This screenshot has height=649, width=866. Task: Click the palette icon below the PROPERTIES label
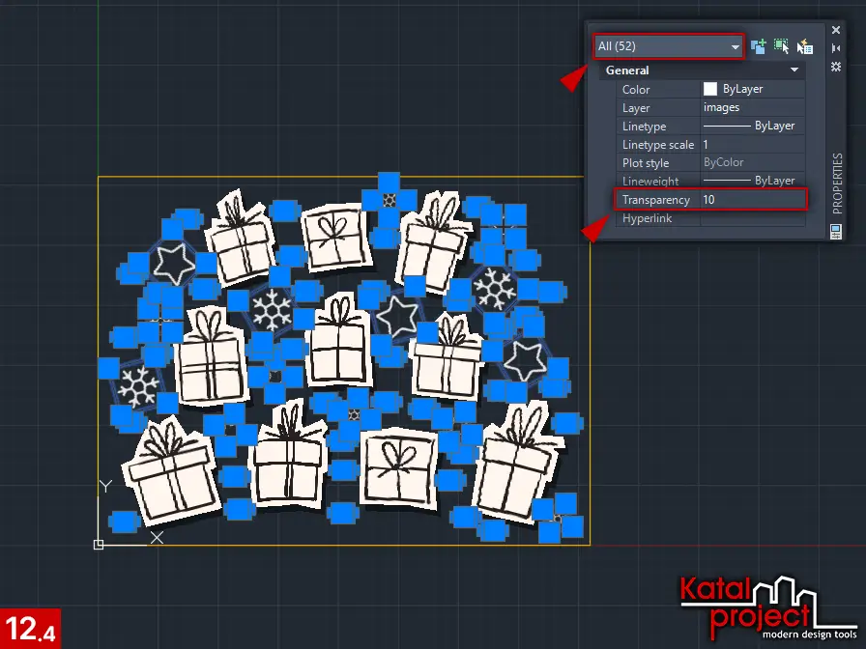(x=836, y=230)
